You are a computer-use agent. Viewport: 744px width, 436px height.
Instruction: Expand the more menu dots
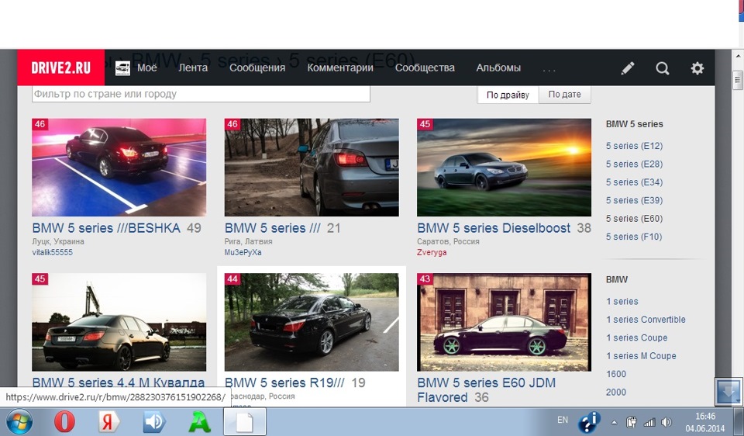click(549, 71)
